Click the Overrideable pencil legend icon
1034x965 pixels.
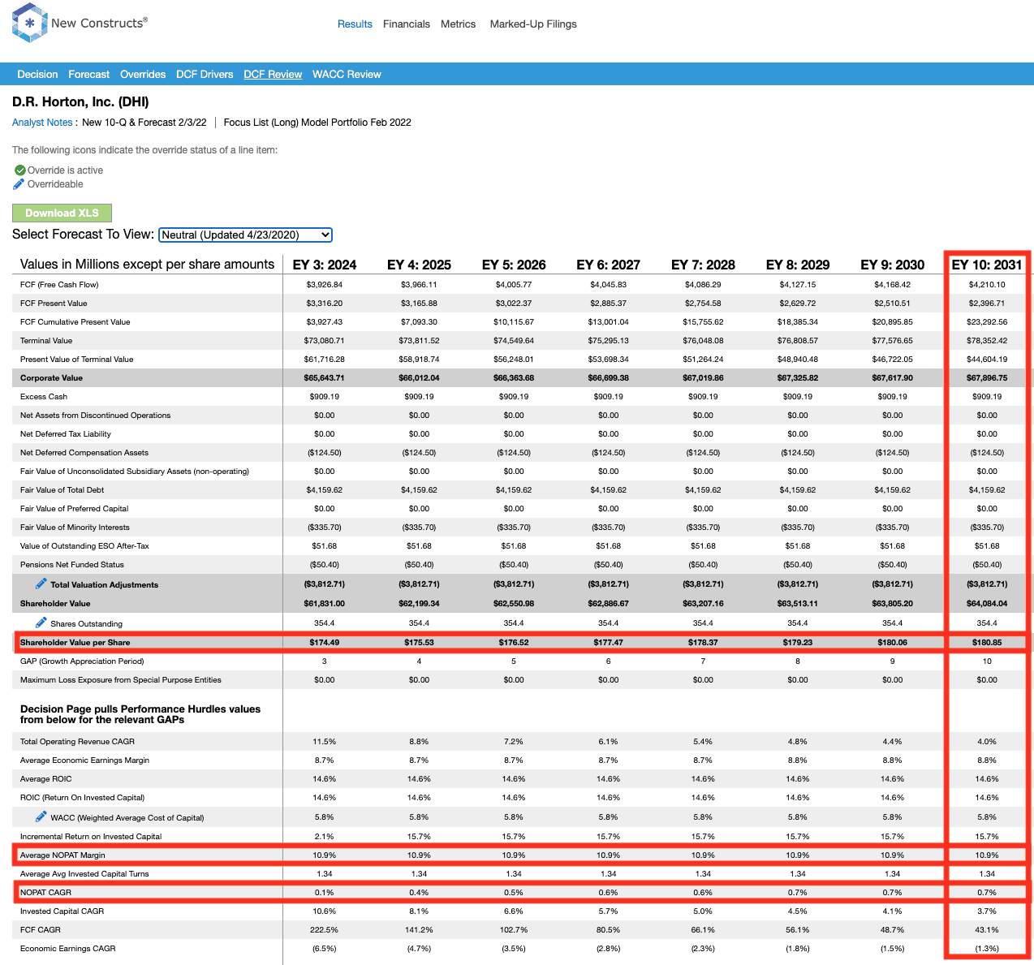[19, 184]
